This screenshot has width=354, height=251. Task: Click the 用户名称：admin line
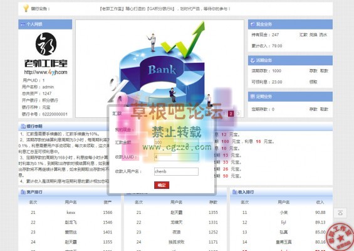38,87
